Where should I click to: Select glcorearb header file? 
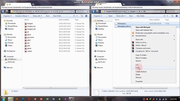coord(30,37)
